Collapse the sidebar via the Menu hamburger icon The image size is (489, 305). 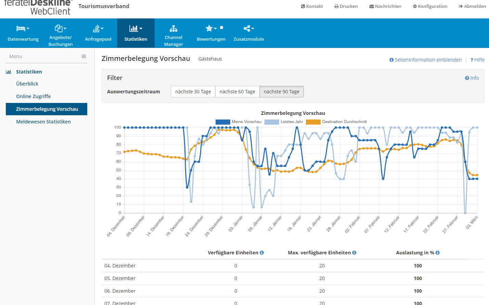point(84,56)
